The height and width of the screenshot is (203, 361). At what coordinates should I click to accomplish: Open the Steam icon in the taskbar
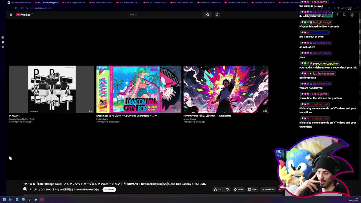point(36,200)
